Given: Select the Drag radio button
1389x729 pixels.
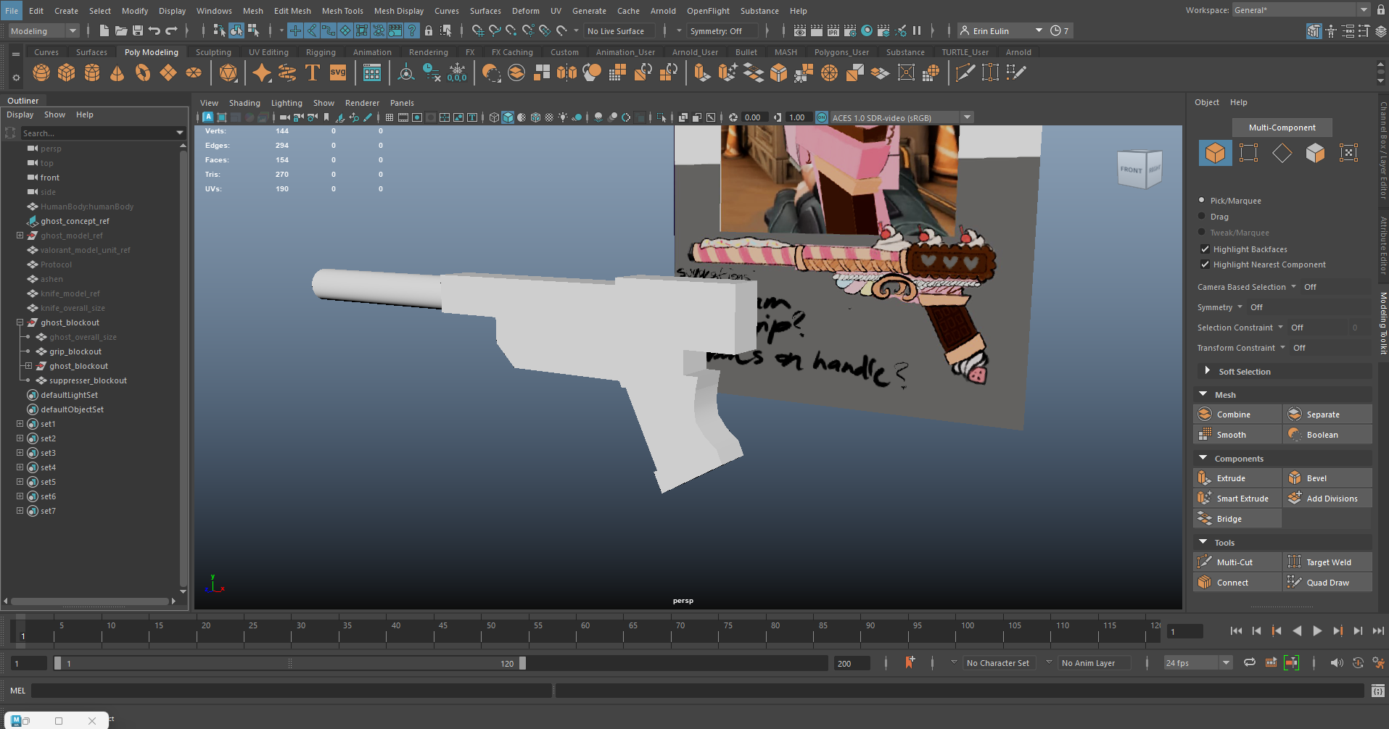Looking at the screenshot, I should click(x=1202, y=216).
